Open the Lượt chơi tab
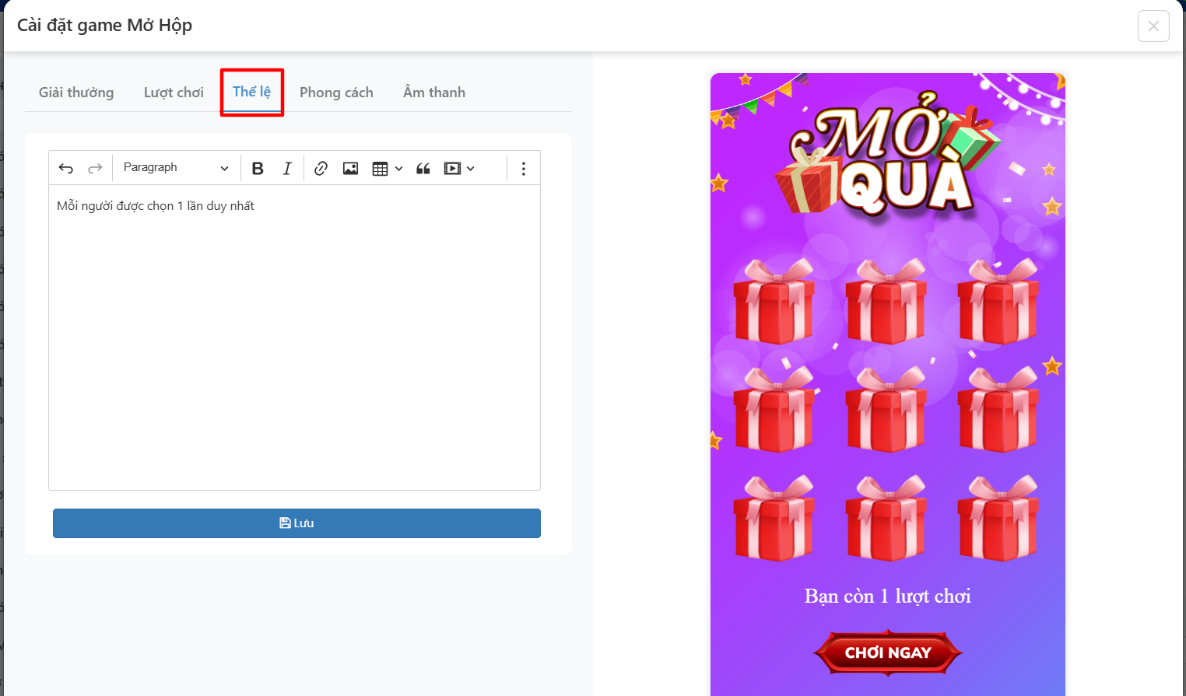Viewport: 1186px width, 696px height. pos(173,92)
